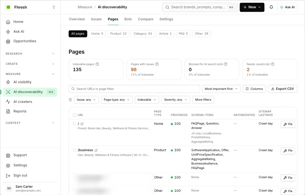Switch to the Bots tab
305x195 pixels.
point(128,19)
